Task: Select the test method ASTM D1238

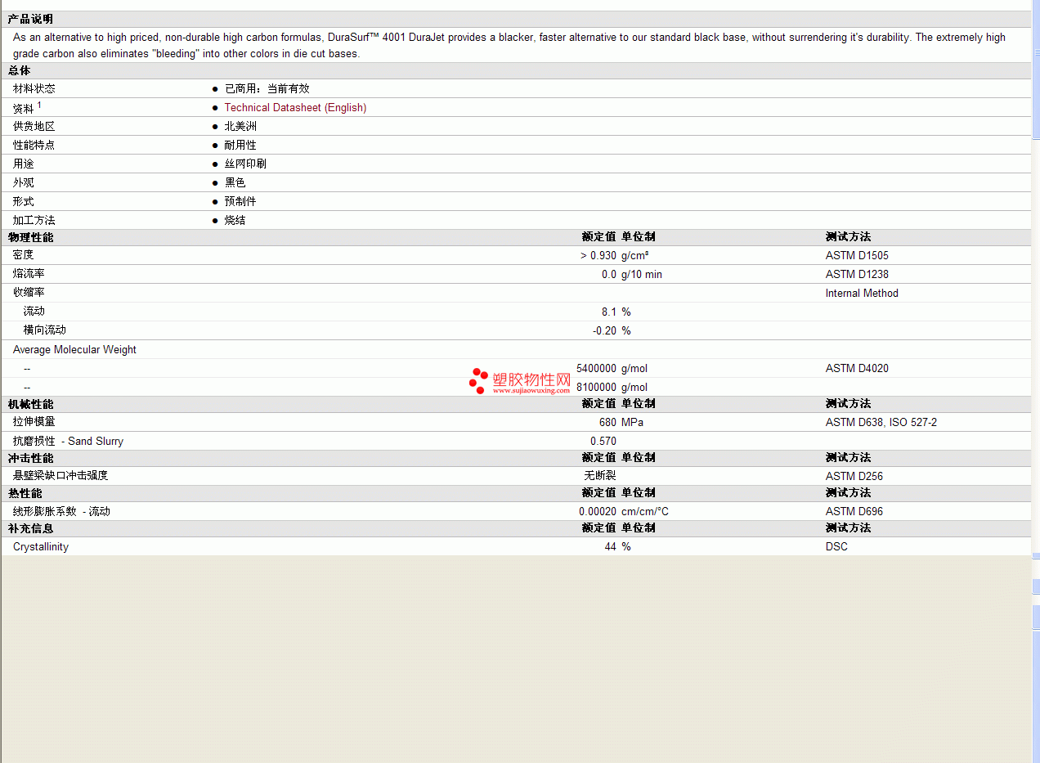Action: (857, 274)
